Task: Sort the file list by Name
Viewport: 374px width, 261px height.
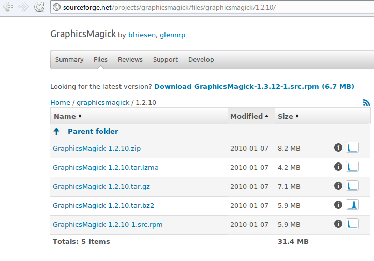Action: click(x=67, y=116)
